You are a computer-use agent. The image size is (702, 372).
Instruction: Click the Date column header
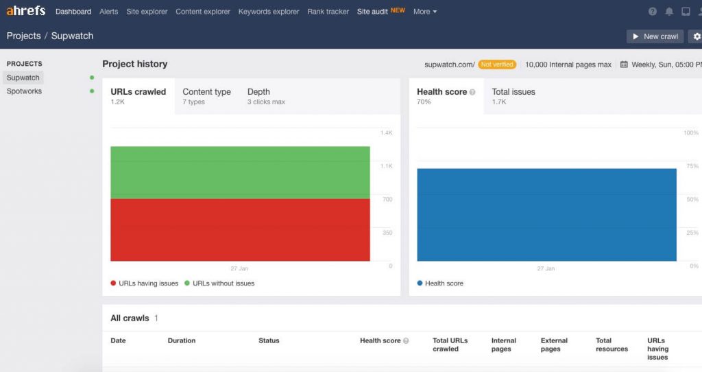pos(118,340)
